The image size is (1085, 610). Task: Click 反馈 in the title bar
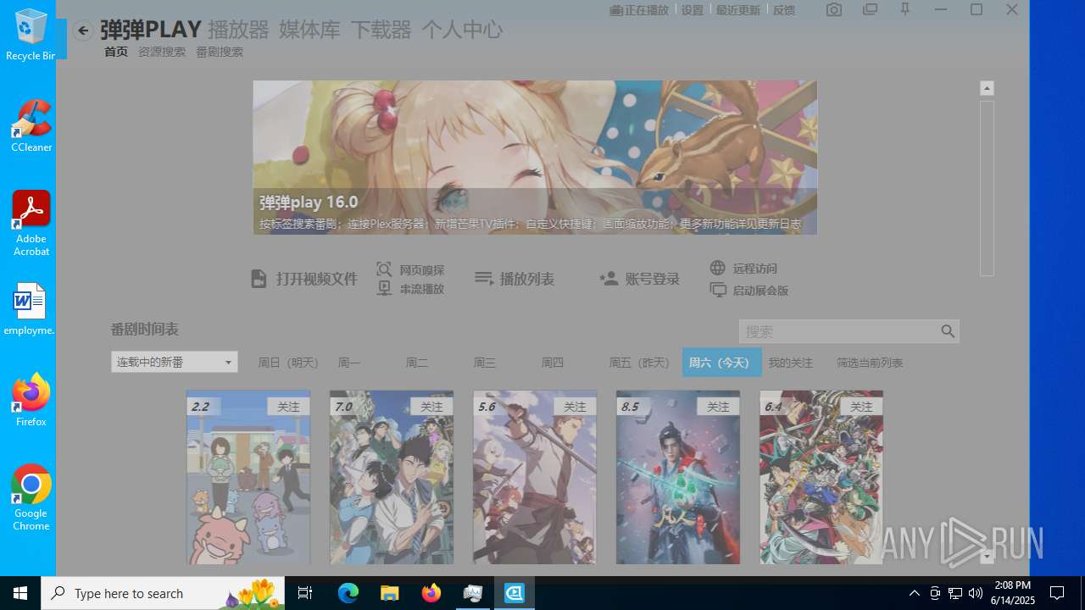pos(784,10)
